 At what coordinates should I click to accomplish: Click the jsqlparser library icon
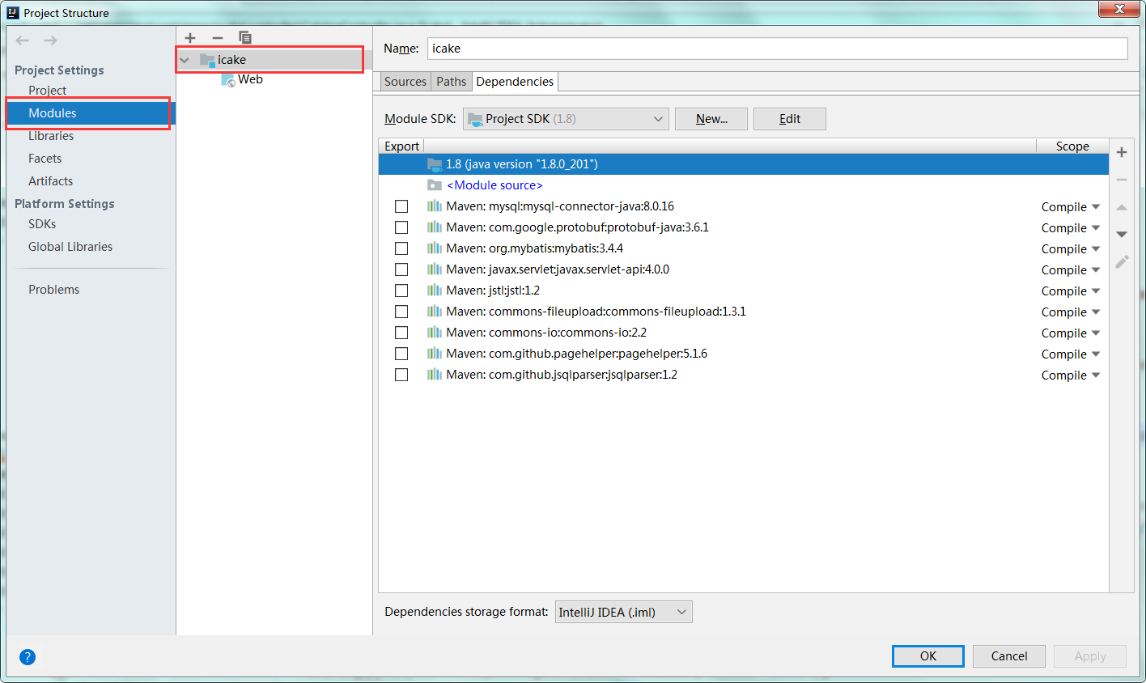click(435, 375)
